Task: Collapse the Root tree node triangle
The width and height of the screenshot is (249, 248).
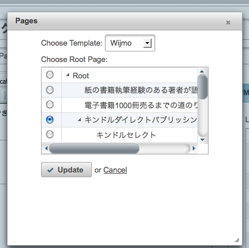Action: click(x=67, y=75)
